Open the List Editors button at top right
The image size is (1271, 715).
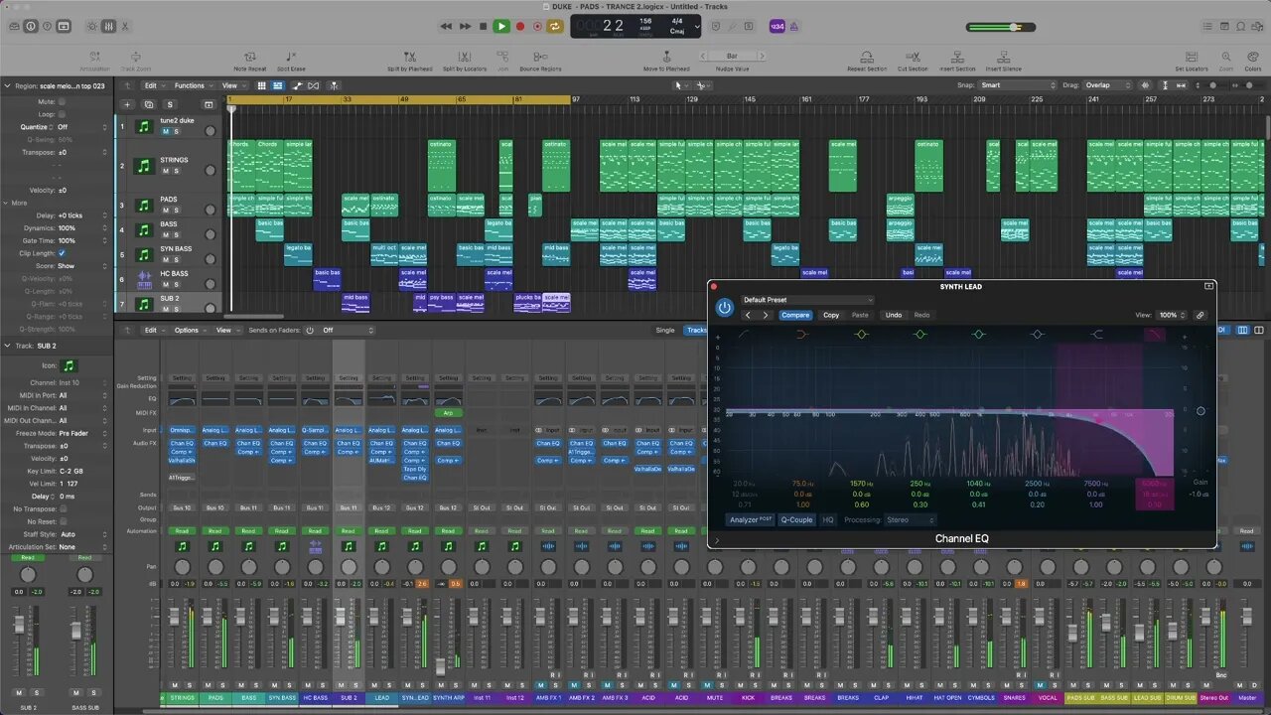tap(1209, 26)
